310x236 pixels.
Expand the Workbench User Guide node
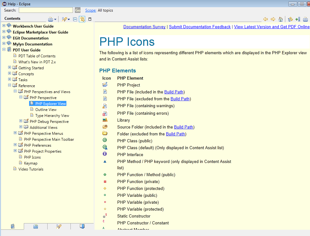(4, 25)
